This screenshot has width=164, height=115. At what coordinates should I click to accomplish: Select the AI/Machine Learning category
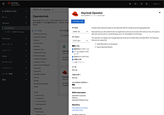click(40, 34)
